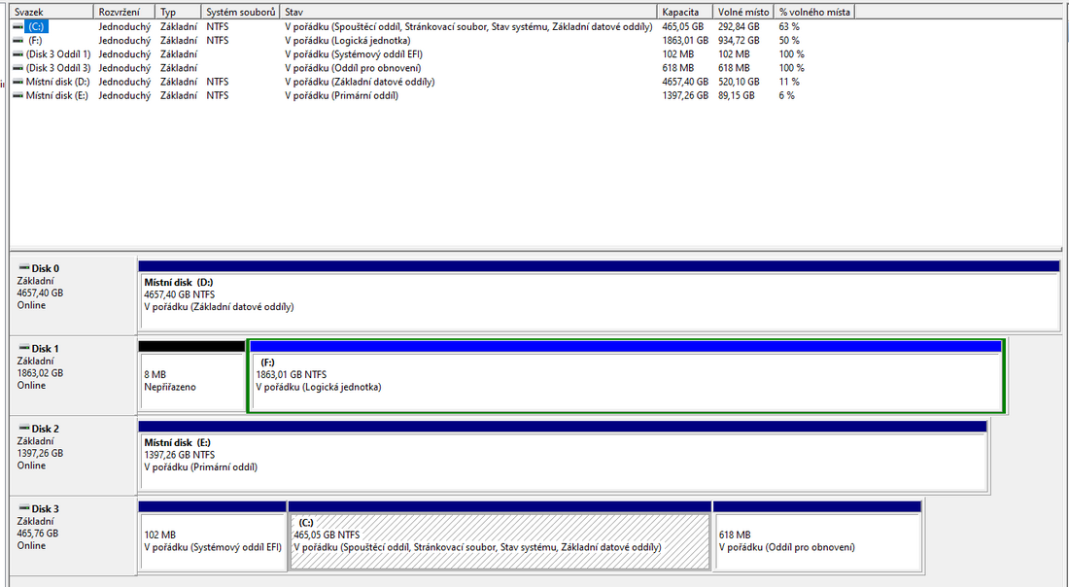1069x587 pixels.
Task: Click status 'V pořádku (Logická jednotka)' in list
Action: (x=348, y=40)
